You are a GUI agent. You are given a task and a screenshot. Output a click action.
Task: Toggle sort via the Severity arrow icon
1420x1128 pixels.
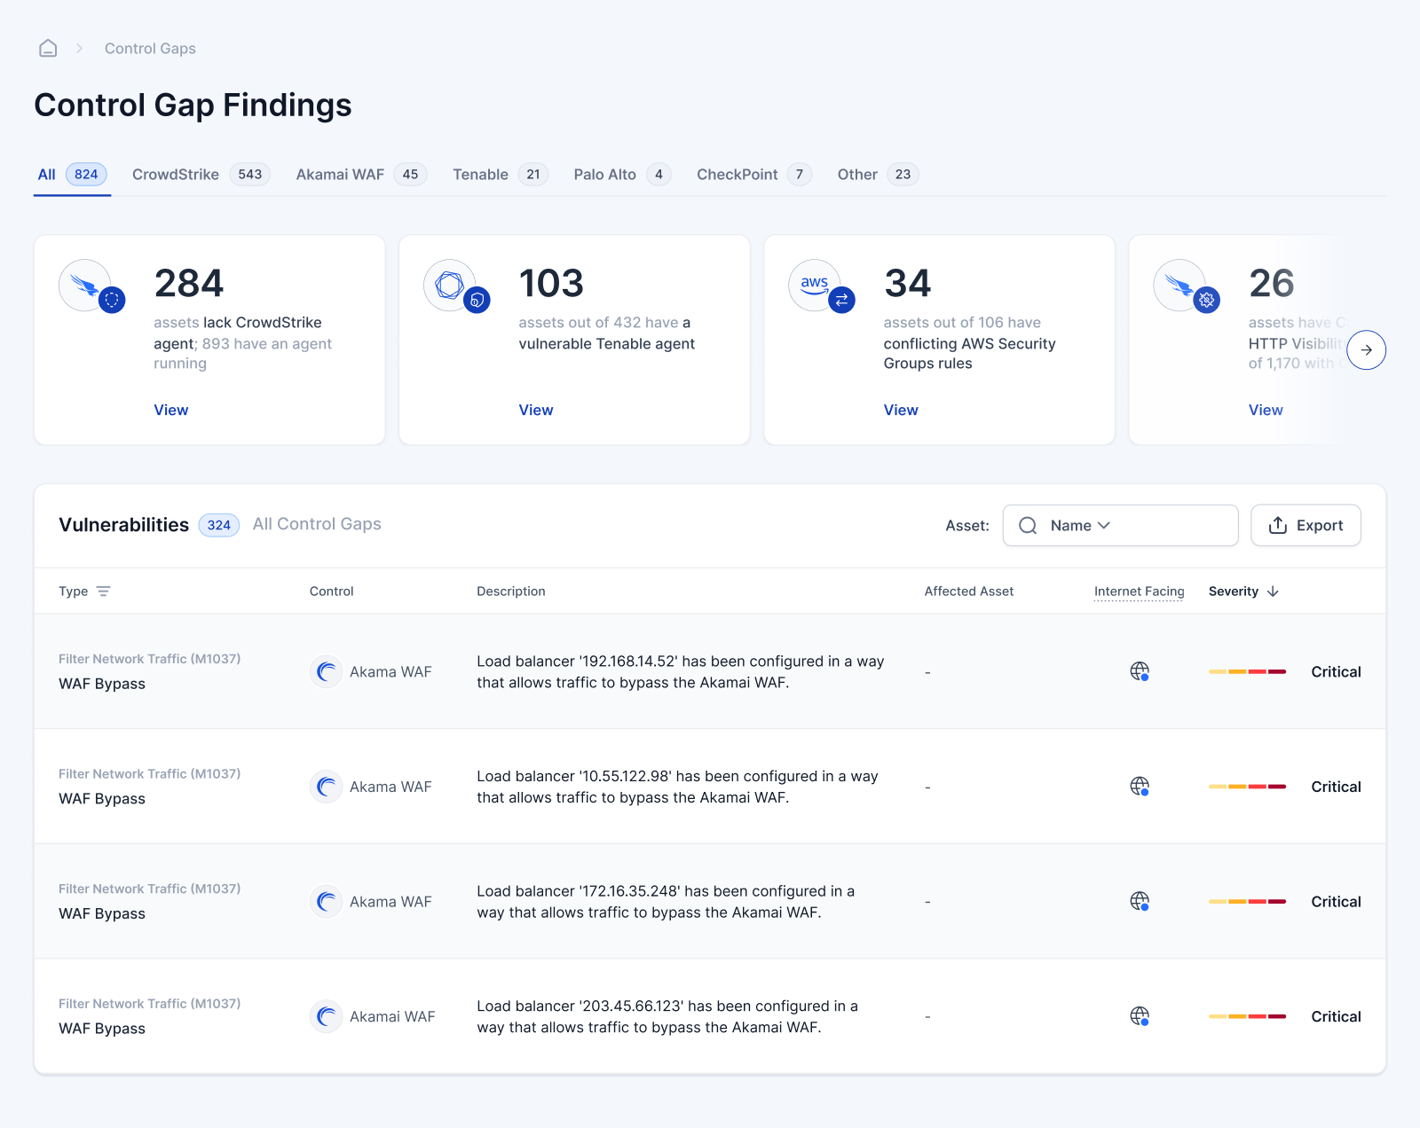tap(1273, 591)
